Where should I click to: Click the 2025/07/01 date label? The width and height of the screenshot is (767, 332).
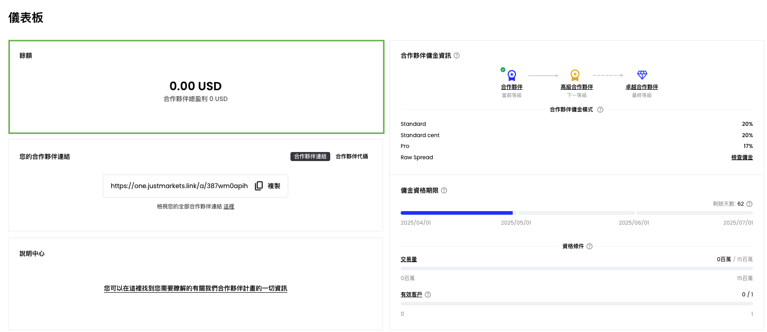(x=738, y=223)
